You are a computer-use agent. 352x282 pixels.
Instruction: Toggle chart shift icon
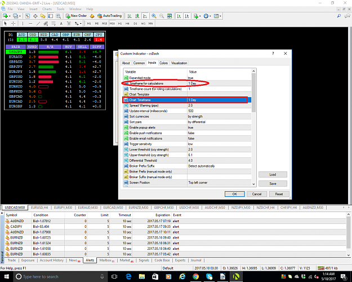[186, 16]
